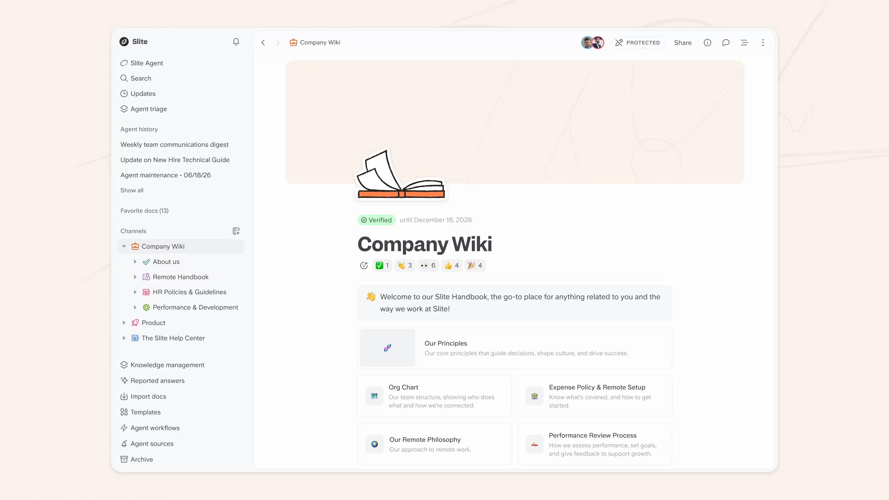Open Archive in sidebar

point(181,459)
